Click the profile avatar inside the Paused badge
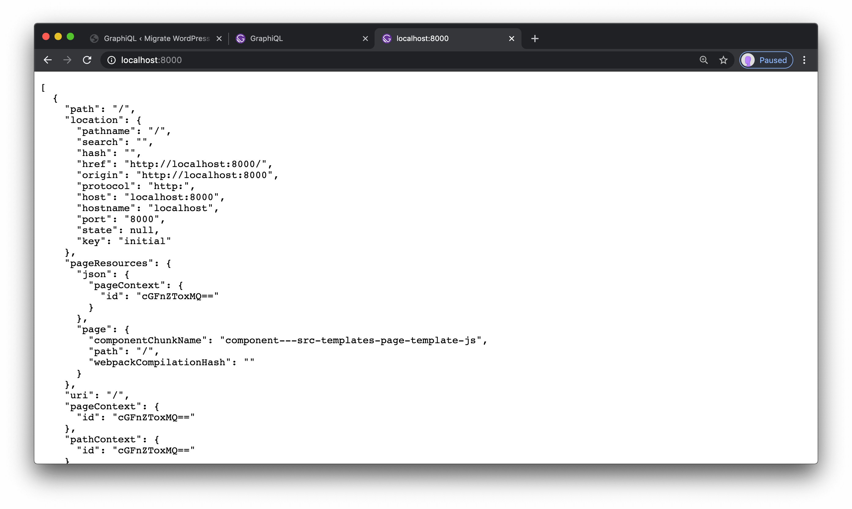 tap(749, 60)
